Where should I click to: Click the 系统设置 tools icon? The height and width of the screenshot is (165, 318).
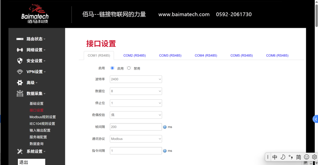coord(20,151)
